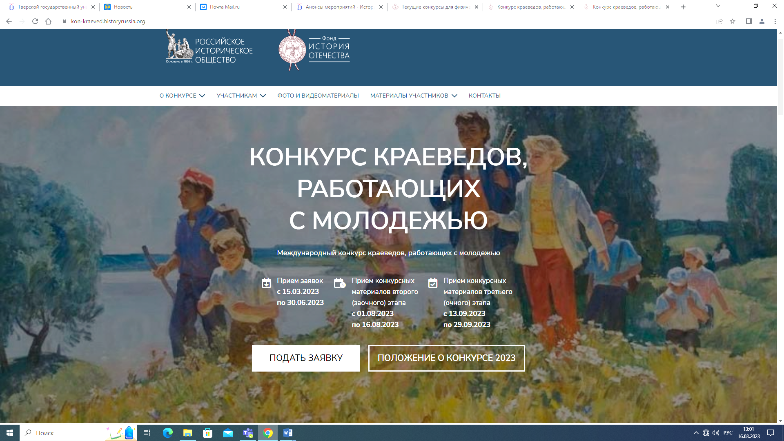The height and width of the screenshot is (441, 784).
Task: Expand the О КОНКУРСЕ dropdown menu
Action: tap(182, 96)
